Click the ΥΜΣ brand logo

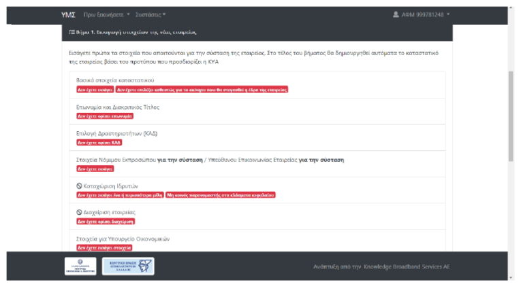click(x=68, y=14)
